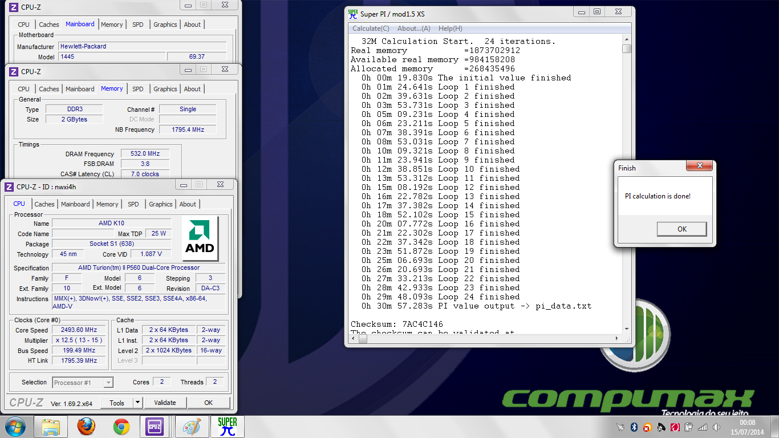Screen dimensions: 779x438
Task: Click the Super PI title bar icon
Action: pos(353,14)
